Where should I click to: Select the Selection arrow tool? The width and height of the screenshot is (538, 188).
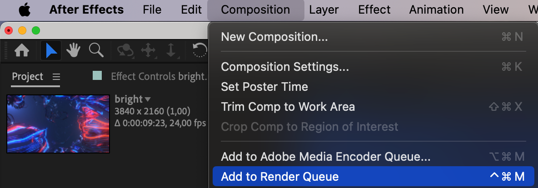pos(51,50)
